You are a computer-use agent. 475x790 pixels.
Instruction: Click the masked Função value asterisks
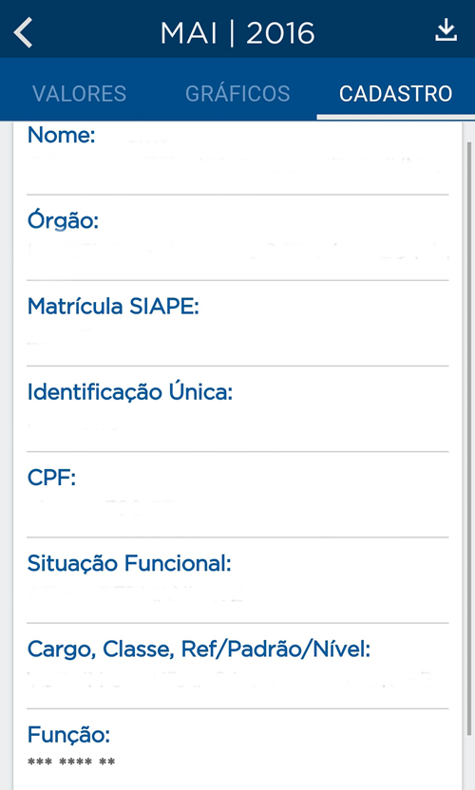click(71, 762)
